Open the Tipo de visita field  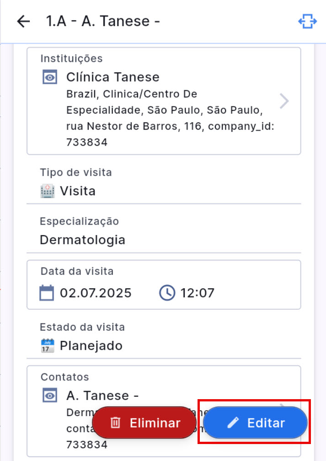tap(78, 191)
